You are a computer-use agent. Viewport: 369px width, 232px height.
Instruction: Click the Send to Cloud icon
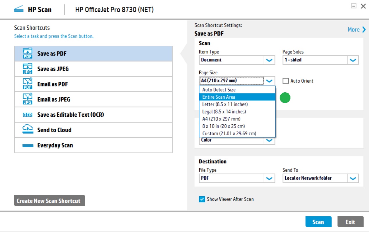(28, 130)
